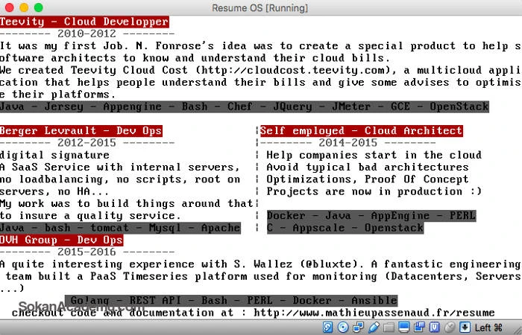The width and height of the screenshot is (522, 335).
Task: Toggle the mouse integration icon
Action: point(450,328)
